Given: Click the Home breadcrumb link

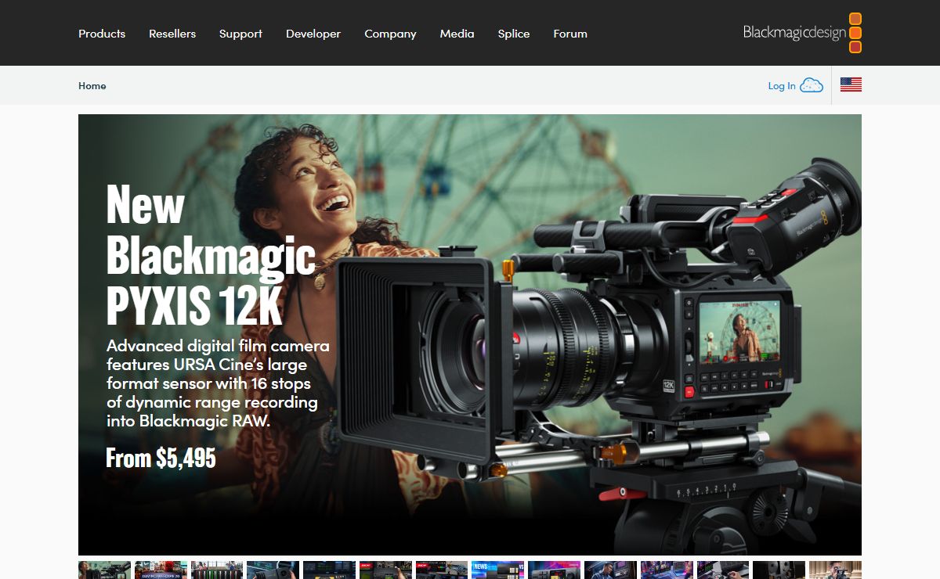Looking at the screenshot, I should (92, 86).
